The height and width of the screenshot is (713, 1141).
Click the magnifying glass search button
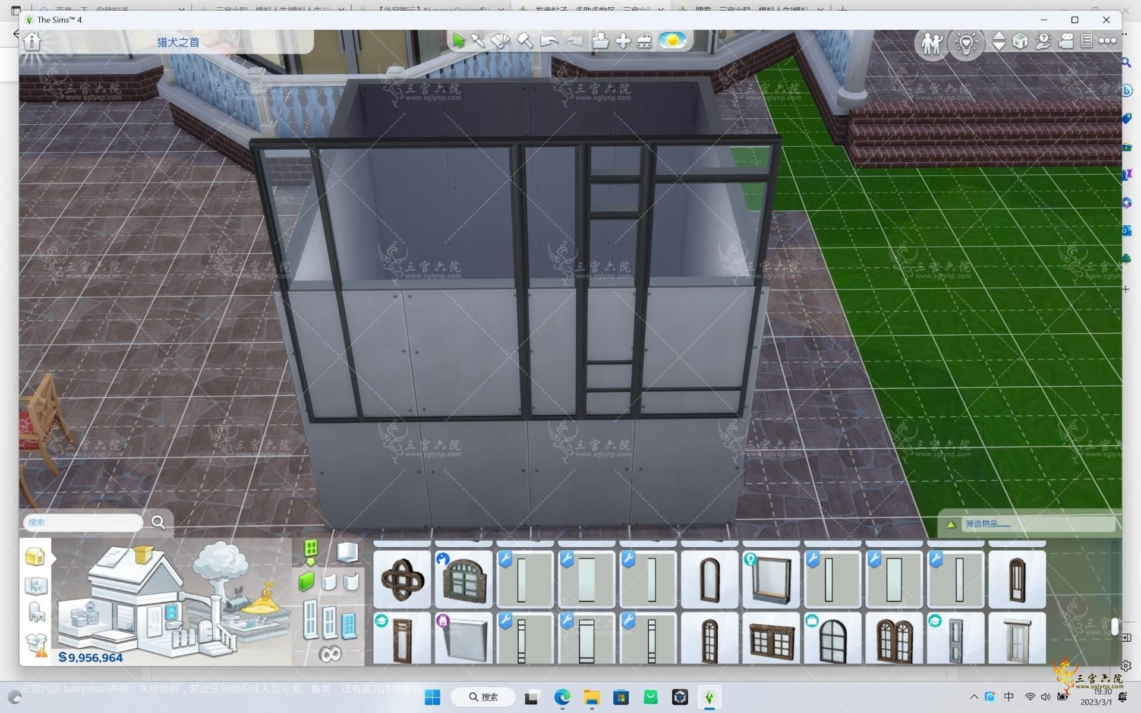(158, 522)
